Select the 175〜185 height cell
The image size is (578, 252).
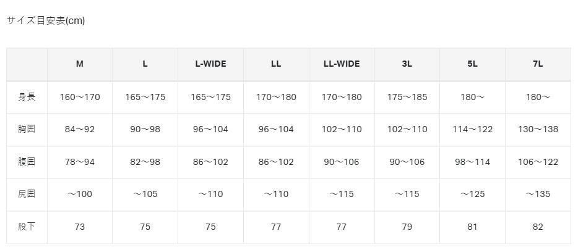click(x=407, y=98)
